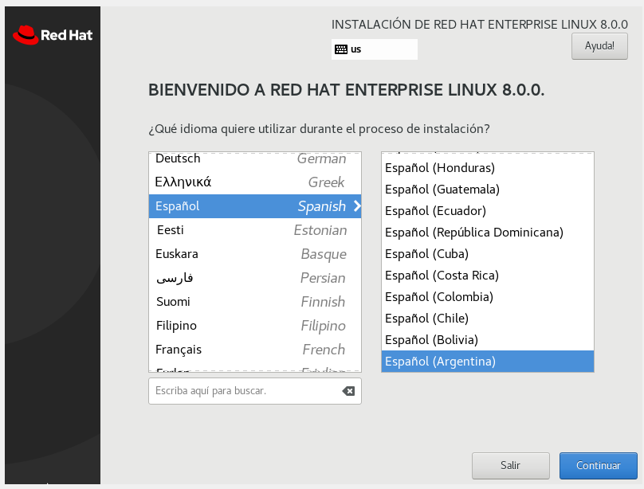Select Euskara Basque language
Viewport: 644px width, 489px height.
tap(254, 254)
